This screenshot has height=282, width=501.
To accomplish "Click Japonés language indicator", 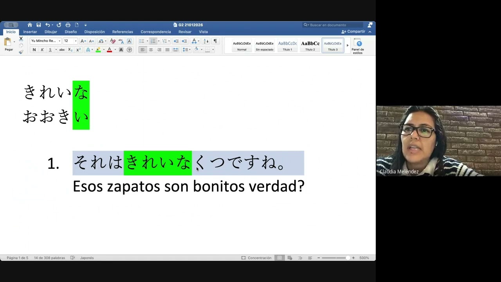I will pos(87,258).
